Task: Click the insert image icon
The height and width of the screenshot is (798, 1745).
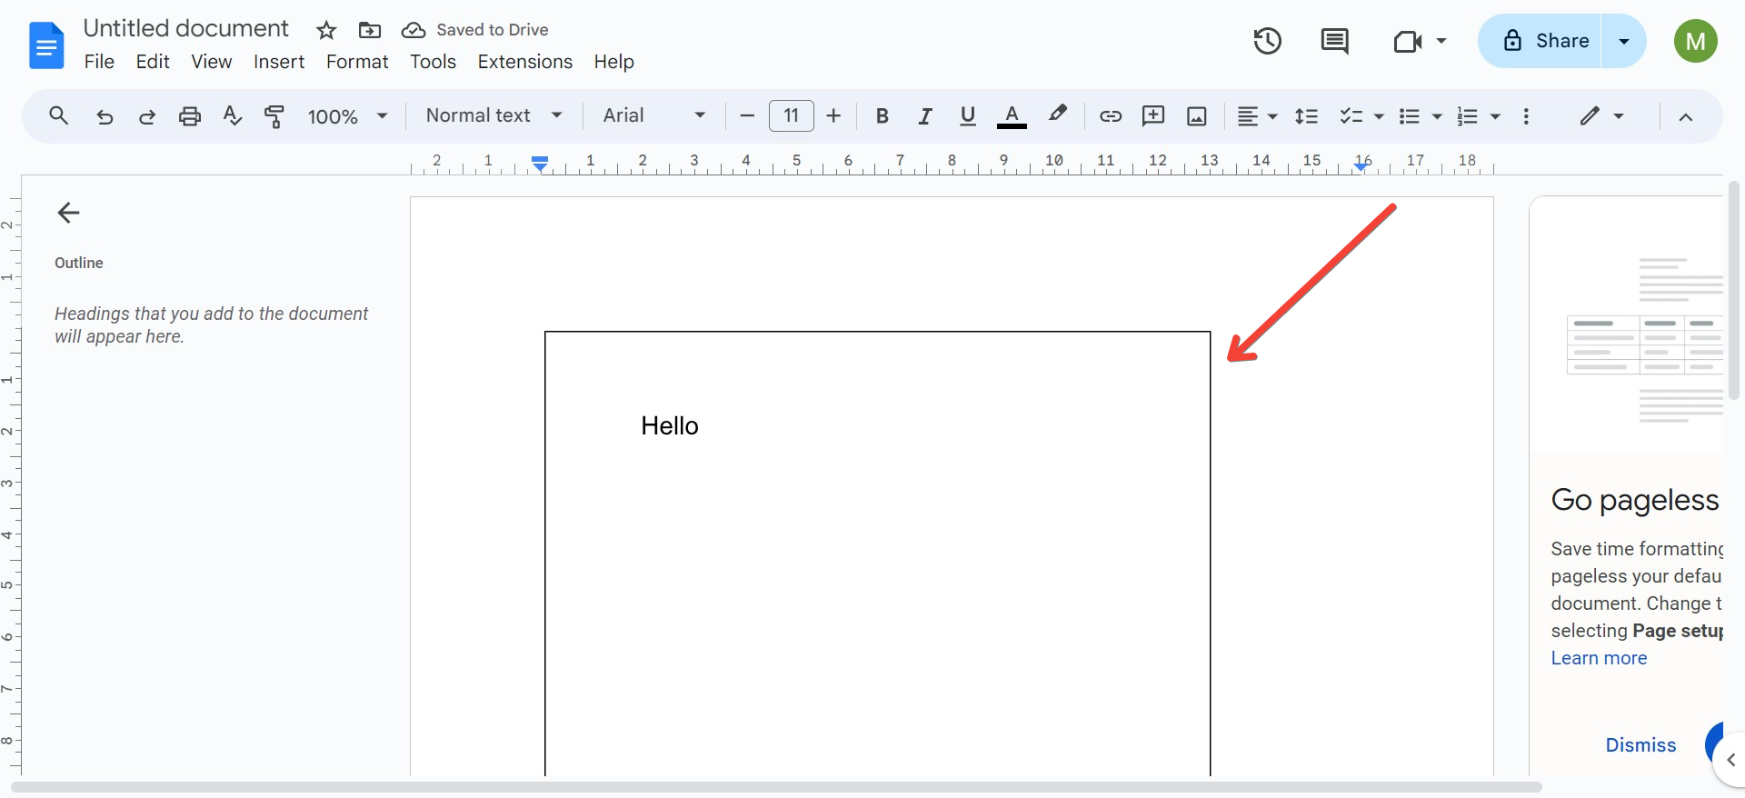Action: (x=1197, y=116)
